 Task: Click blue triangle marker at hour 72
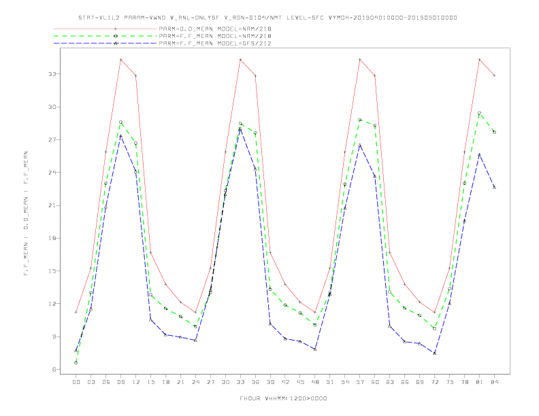tap(434, 353)
